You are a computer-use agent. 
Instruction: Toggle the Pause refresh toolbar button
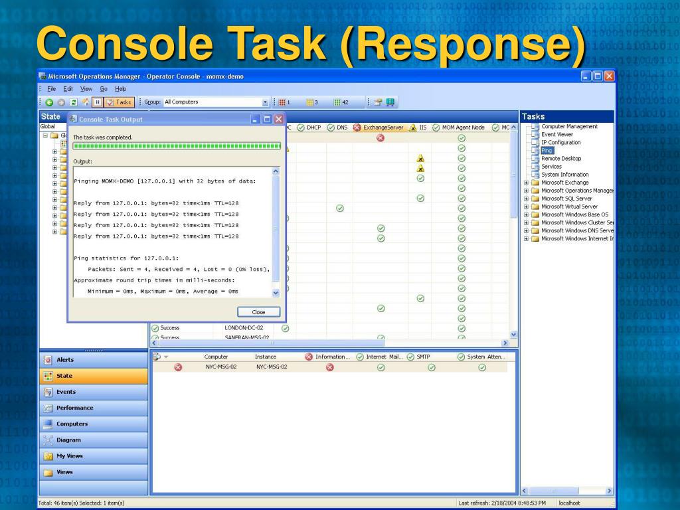pos(97,102)
